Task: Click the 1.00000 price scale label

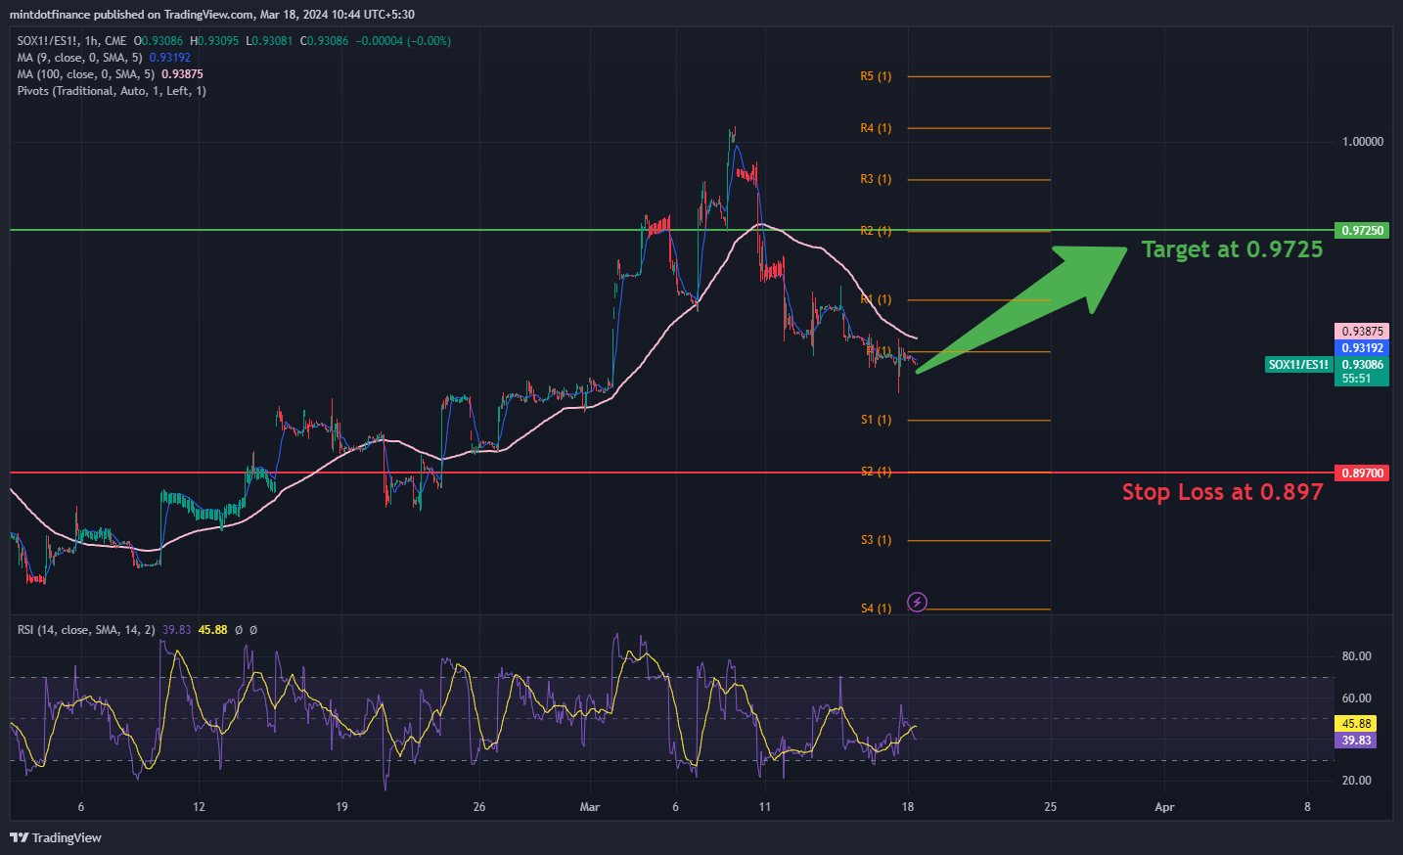Action: tap(1363, 142)
